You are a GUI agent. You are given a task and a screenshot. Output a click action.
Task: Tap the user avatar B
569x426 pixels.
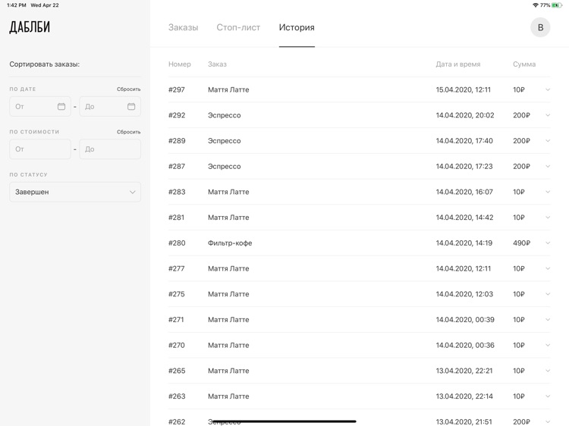540,27
